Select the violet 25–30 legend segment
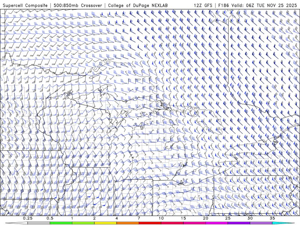 tap(239, 223)
